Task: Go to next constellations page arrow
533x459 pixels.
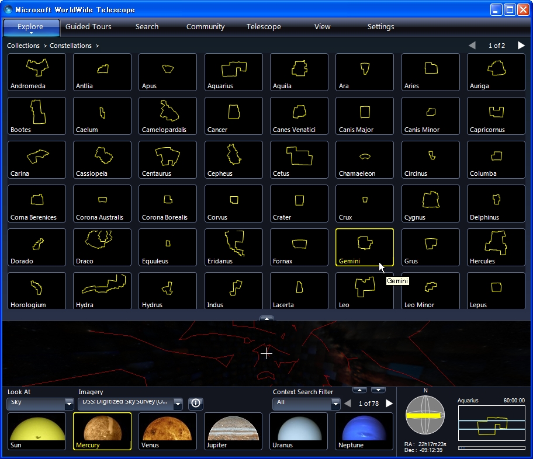Action: (521, 46)
